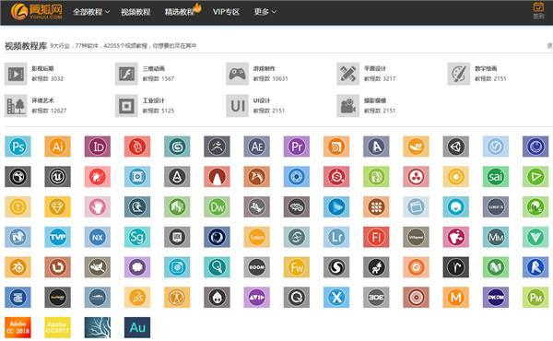Click the gamepad icon for 游戏制作

click(x=238, y=74)
